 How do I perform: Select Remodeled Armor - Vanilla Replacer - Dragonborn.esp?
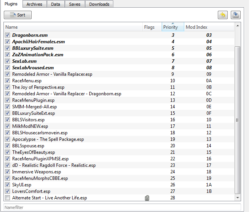point(67,94)
